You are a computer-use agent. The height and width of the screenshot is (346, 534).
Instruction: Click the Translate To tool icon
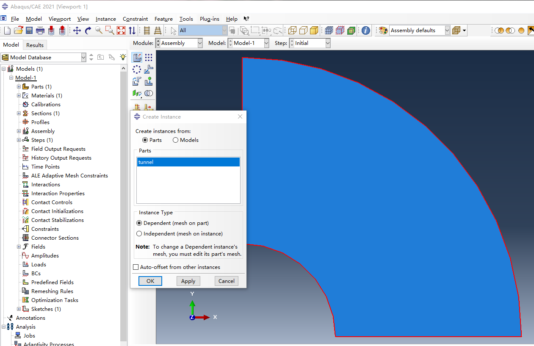[x=149, y=81]
